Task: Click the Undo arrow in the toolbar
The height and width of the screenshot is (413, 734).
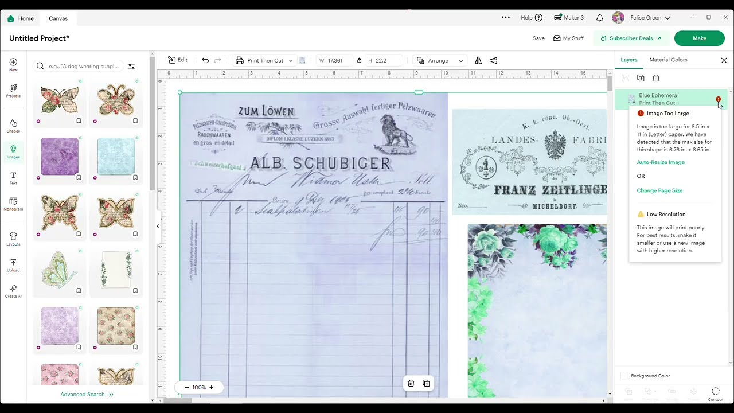Action: pyautogui.click(x=205, y=60)
